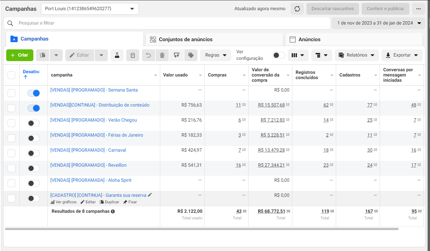Click the Pesquisar e filtrar search field
Viewport: 430px width, 251px height.
(167, 23)
